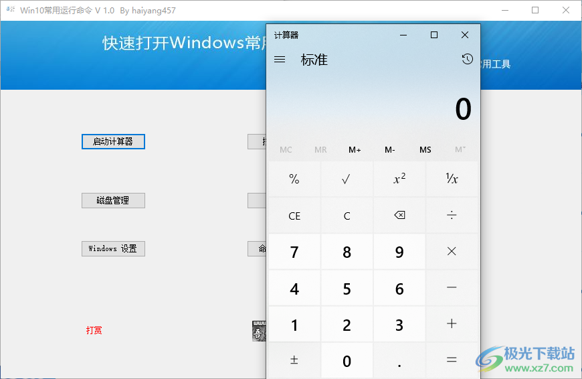Click the minus operator key
This screenshot has height=379, width=582.
pyautogui.click(x=452, y=288)
